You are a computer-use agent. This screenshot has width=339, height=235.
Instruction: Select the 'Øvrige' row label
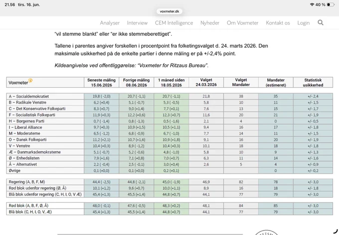tap(14, 171)
